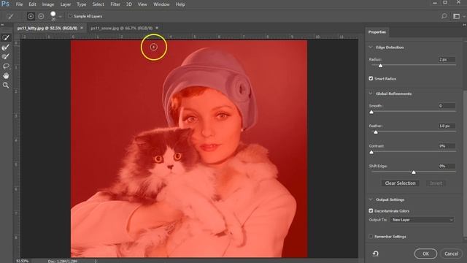The width and height of the screenshot is (467, 263).
Task: Toggle the Smart Radius checkbox
Action: click(371, 78)
